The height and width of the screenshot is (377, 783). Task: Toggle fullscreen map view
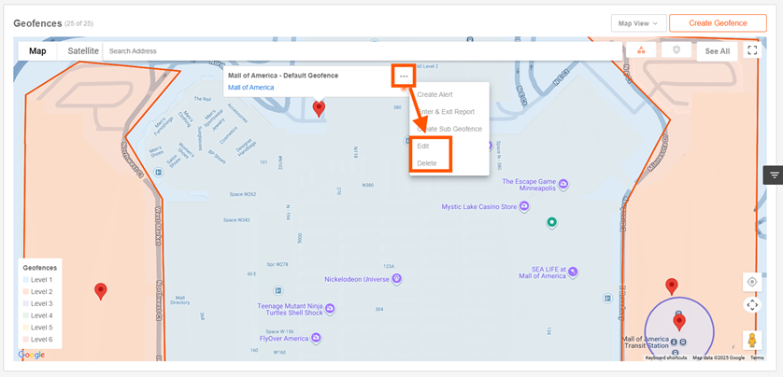point(752,50)
